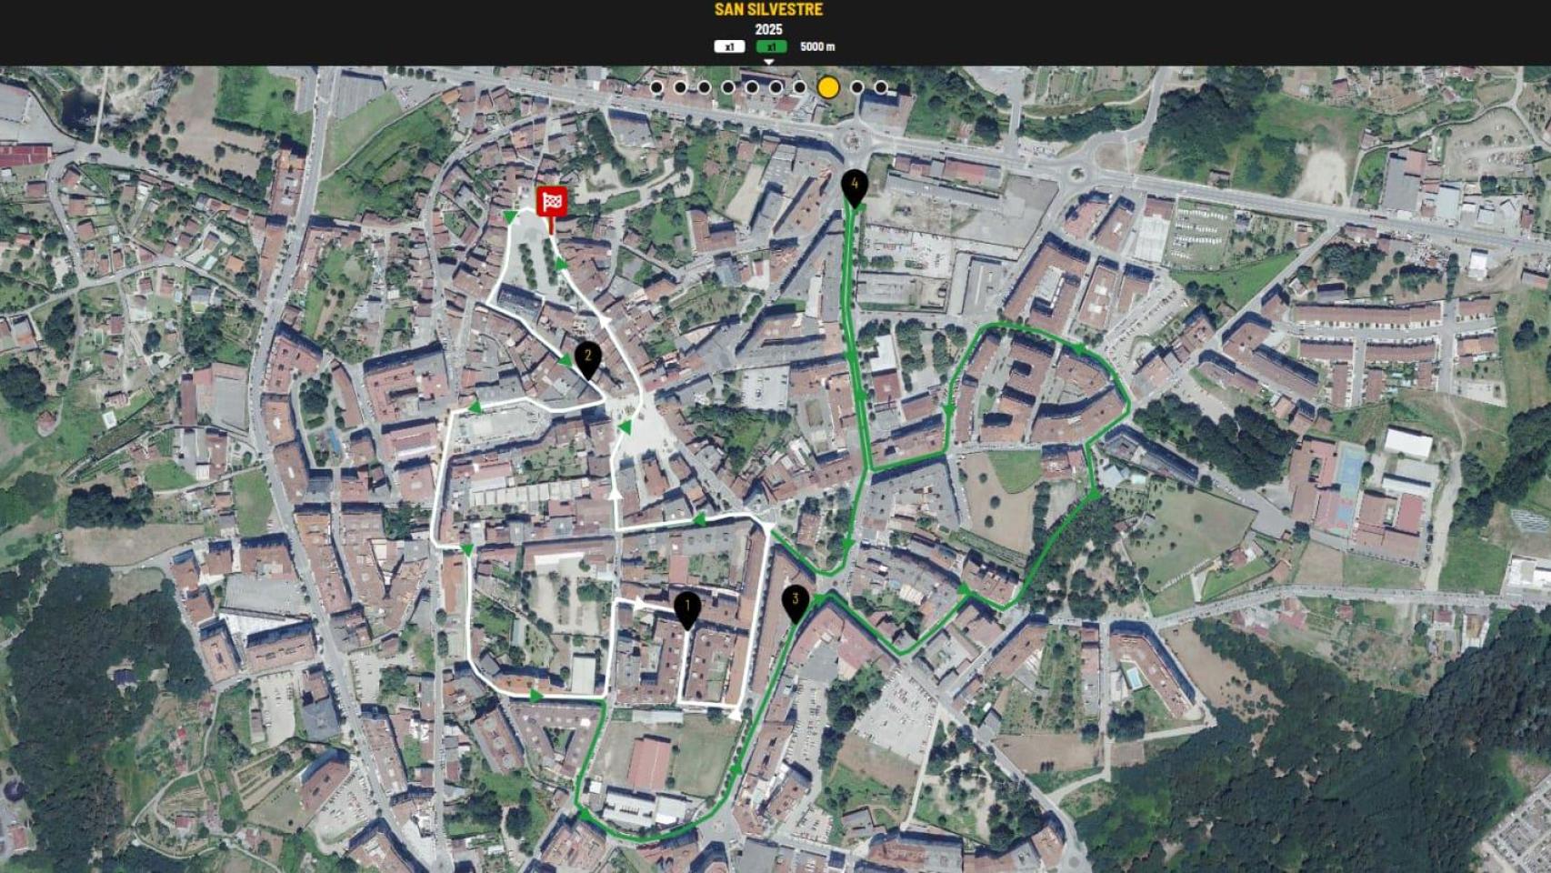1551x873 pixels.
Task: Select the yellow highlighted pagination dot
Action: (828, 89)
